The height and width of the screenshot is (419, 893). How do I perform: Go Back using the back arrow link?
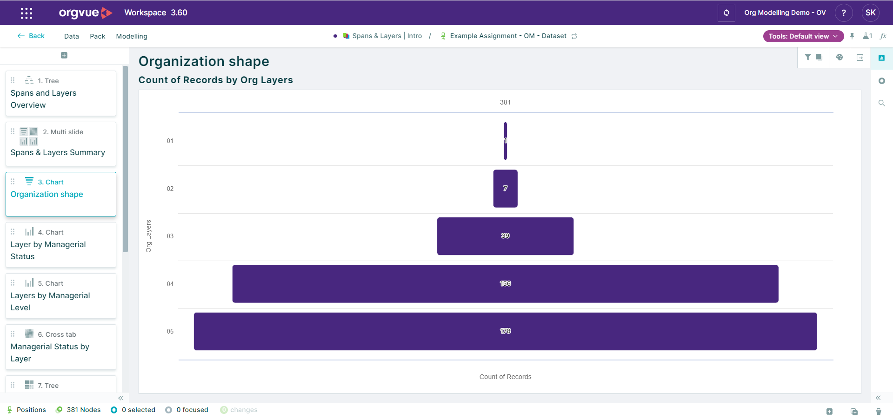pos(31,36)
